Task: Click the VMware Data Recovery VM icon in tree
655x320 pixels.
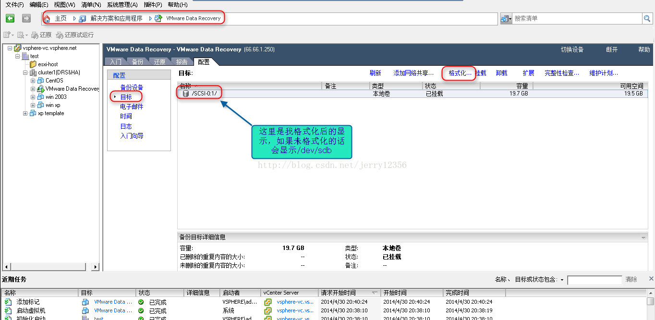Action: click(41, 89)
